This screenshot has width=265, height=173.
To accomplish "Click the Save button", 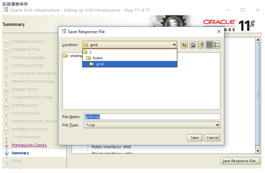I will coord(195,138).
